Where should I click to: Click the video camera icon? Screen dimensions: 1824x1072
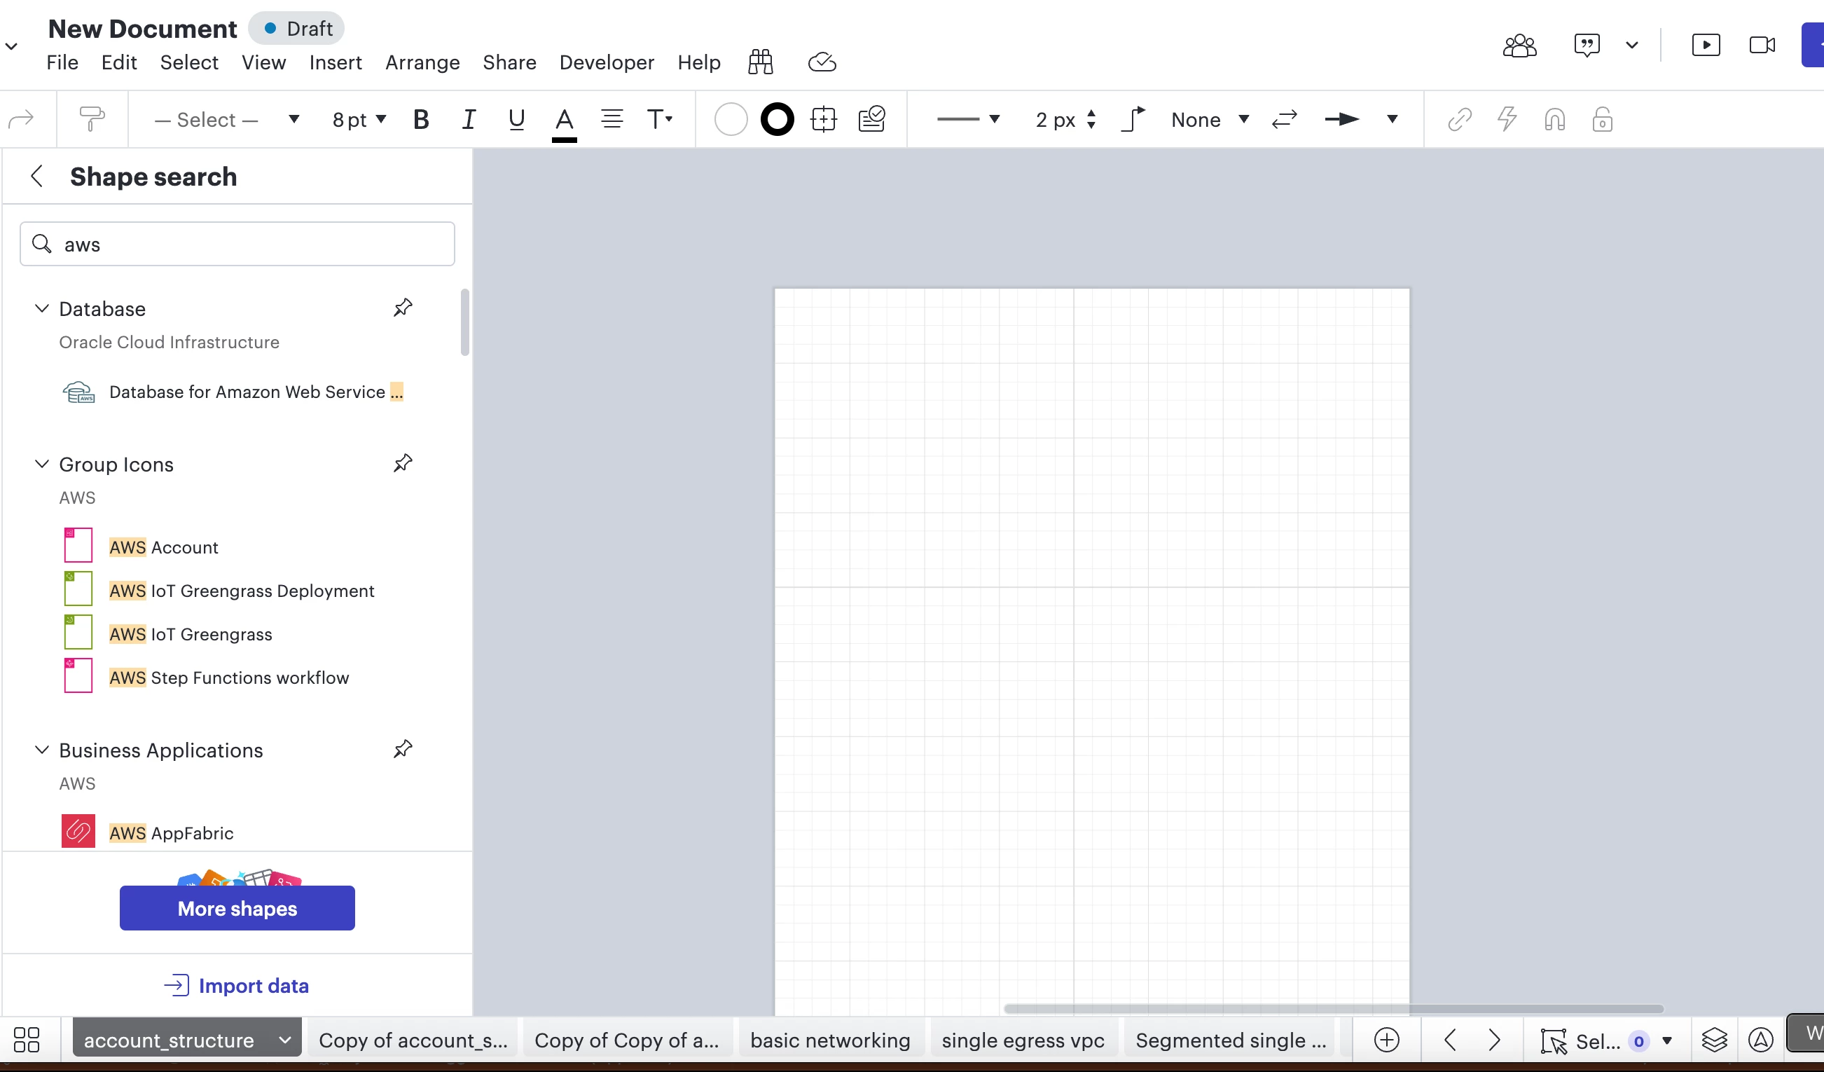1762,46
